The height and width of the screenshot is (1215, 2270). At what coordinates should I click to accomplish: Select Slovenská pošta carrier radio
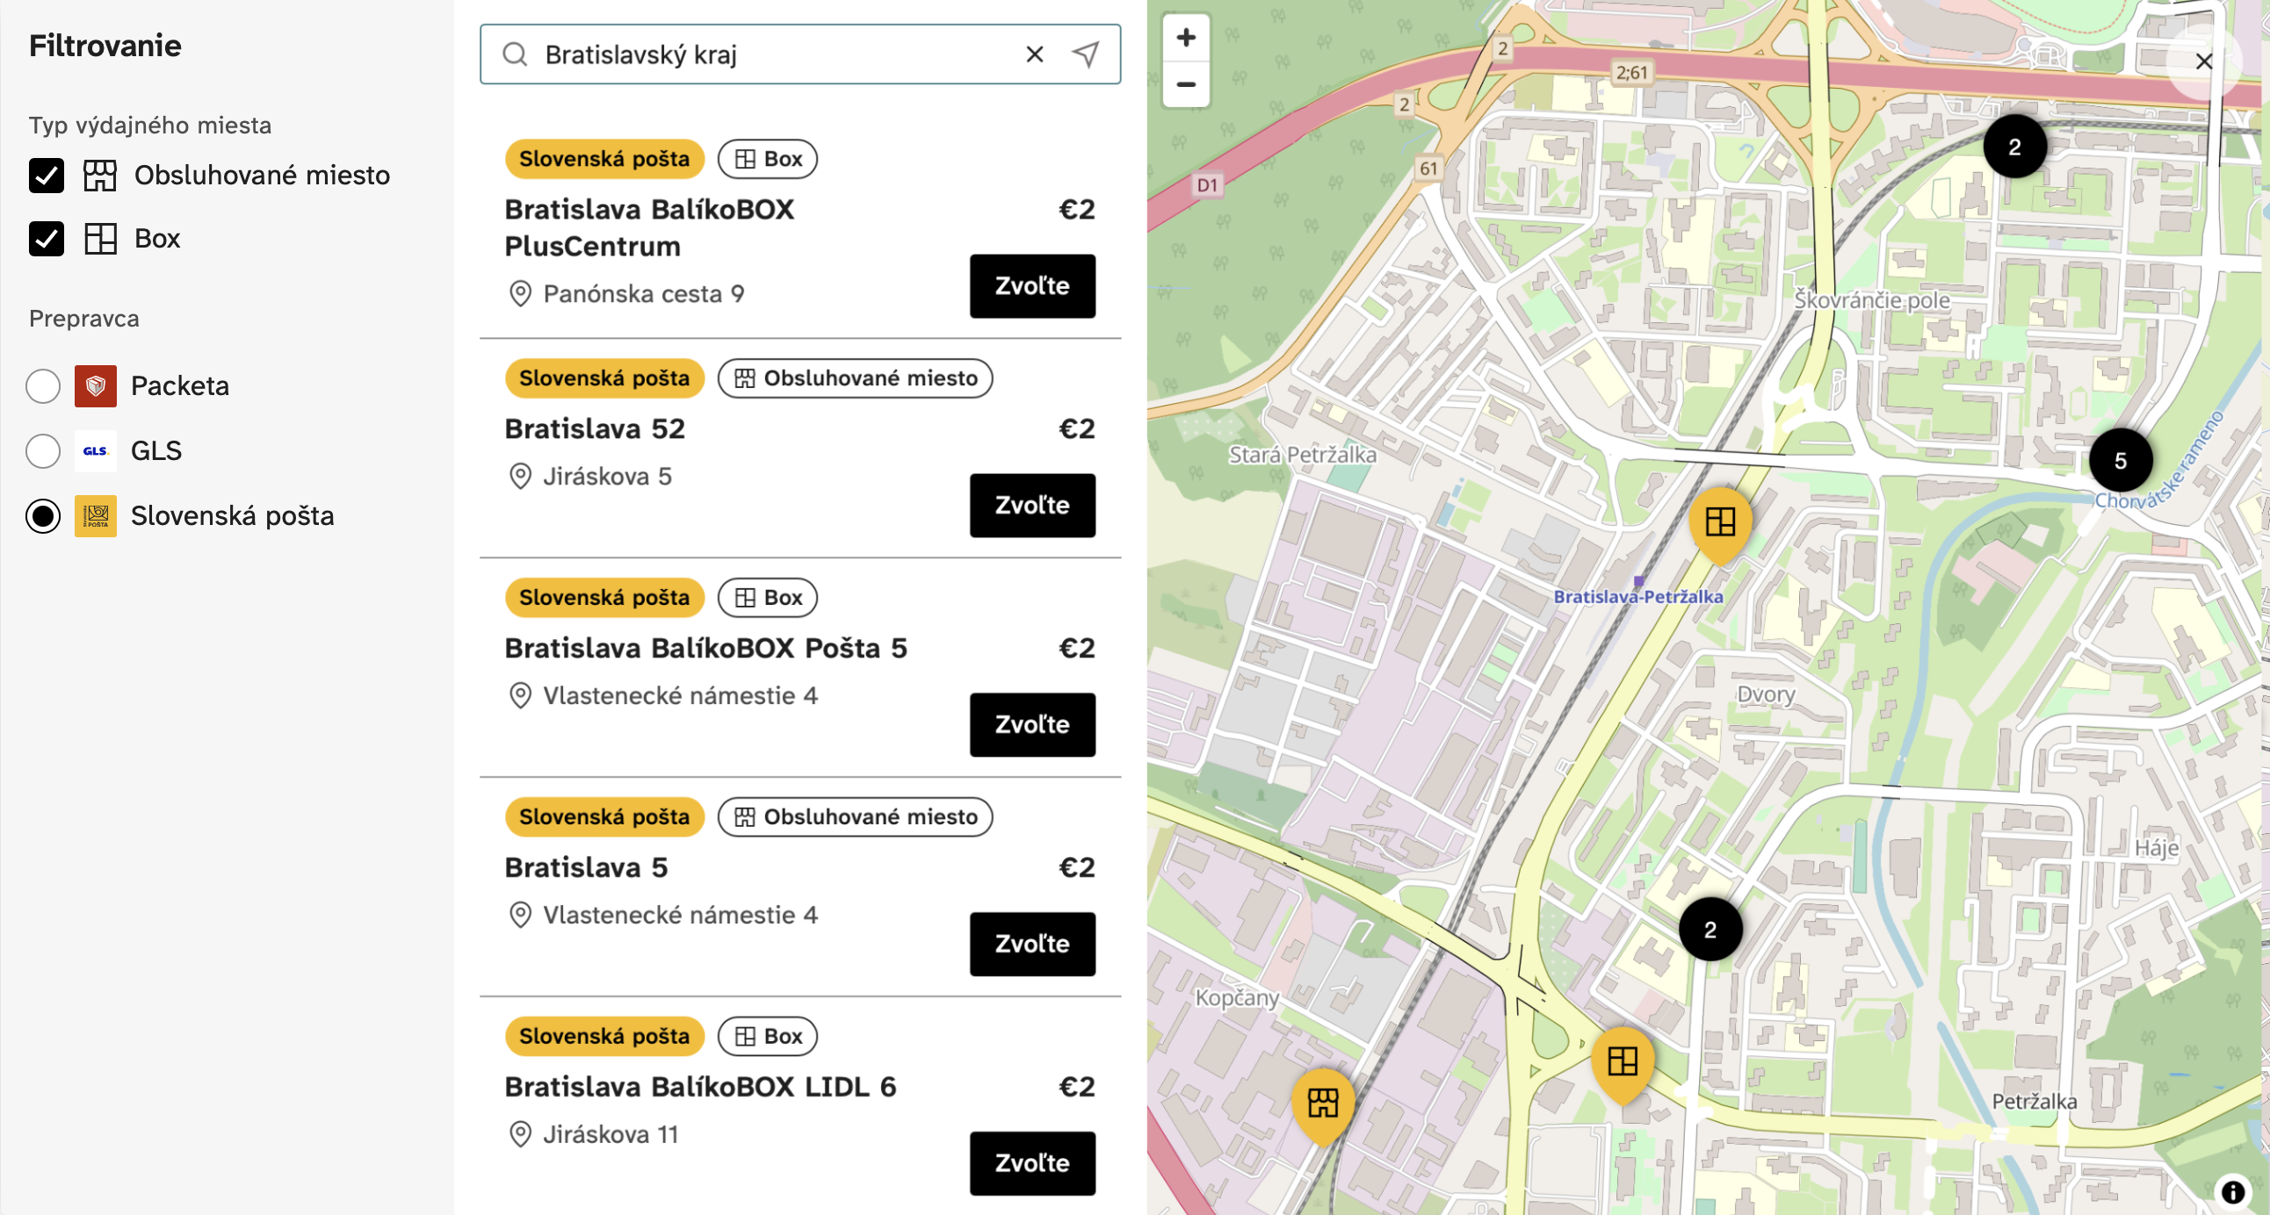click(x=43, y=516)
